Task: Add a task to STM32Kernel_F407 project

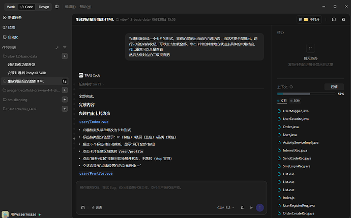Action: (65, 109)
